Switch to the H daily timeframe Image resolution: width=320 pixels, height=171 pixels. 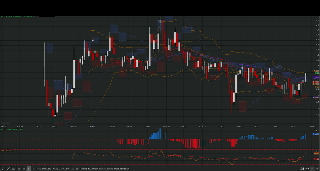point(24,169)
